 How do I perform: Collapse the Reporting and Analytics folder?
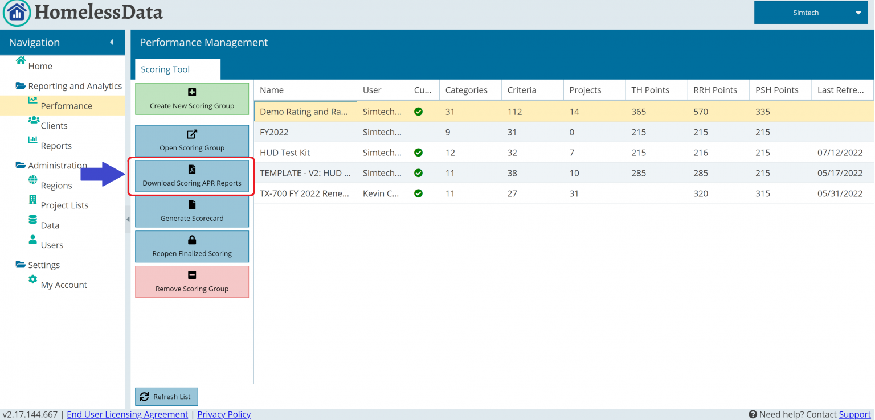[21, 86]
